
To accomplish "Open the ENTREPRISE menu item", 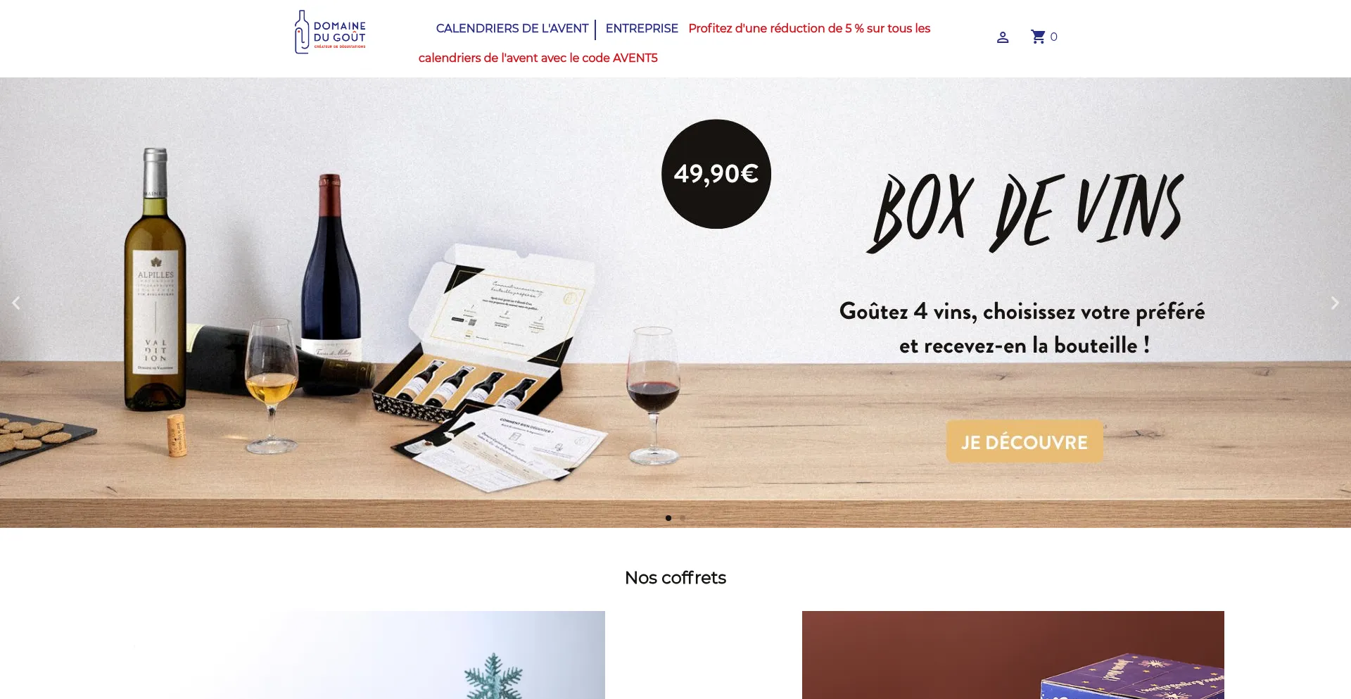I will (x=642, y=28).
